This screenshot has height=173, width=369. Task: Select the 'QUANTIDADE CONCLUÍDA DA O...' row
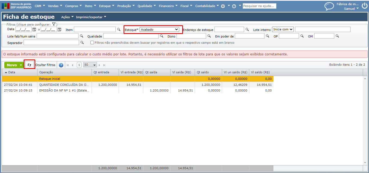(x=138, y=85)
